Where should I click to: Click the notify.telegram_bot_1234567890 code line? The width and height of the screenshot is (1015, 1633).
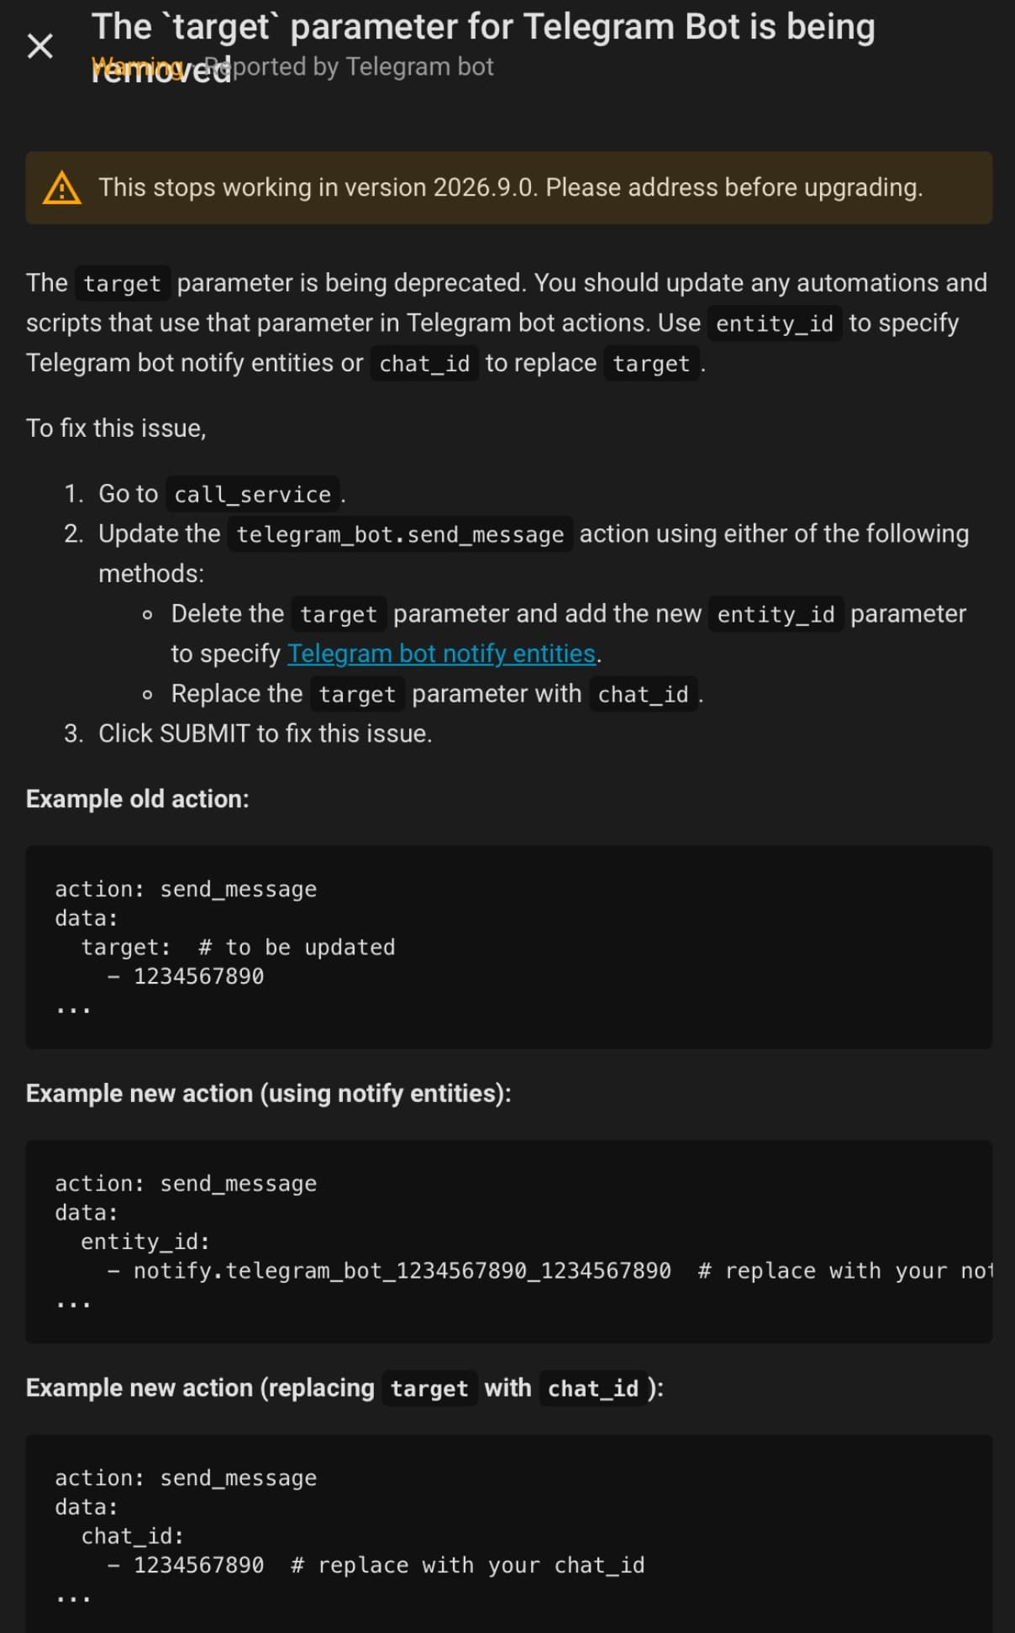click(x=402, y=1271)
